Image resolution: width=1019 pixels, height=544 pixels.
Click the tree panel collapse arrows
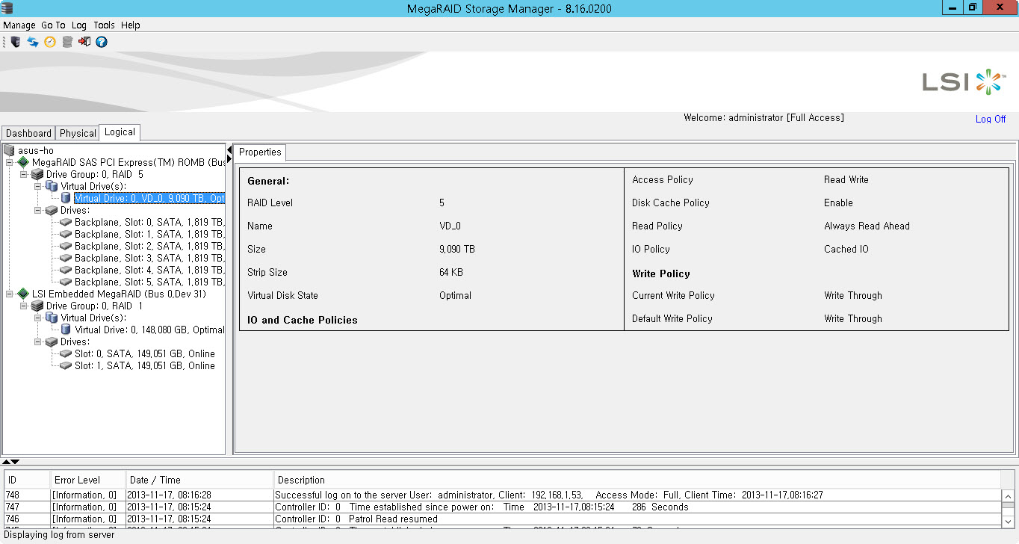(229, 153)
